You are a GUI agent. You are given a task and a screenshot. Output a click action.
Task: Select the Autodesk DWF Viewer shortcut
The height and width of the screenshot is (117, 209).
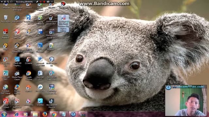click(x=6, y=89)
